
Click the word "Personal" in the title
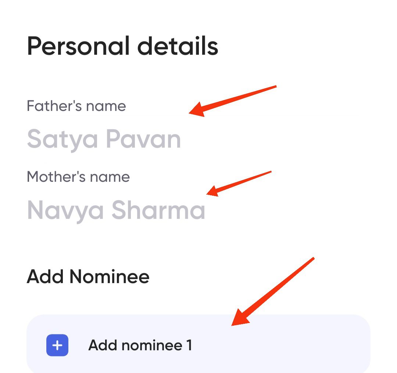coord(78,46)
